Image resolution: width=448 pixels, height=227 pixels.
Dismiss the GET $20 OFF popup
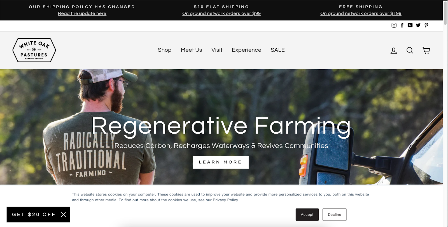tap(64, 214)
